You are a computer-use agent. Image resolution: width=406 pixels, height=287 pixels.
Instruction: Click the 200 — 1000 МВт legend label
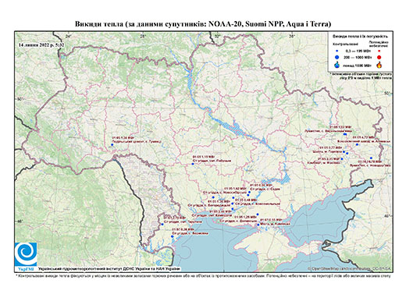357,57
